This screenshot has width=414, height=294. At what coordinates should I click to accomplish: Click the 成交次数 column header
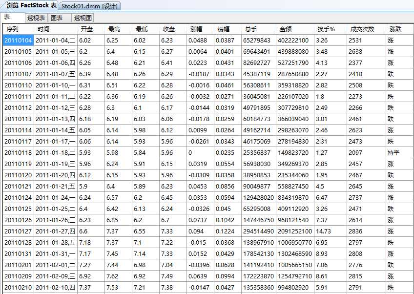tap(367, 29)
